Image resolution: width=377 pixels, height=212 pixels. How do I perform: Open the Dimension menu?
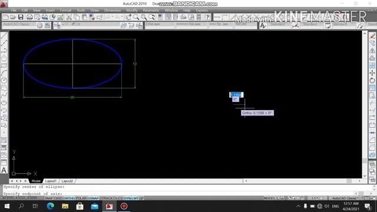[x=113, y=11]
